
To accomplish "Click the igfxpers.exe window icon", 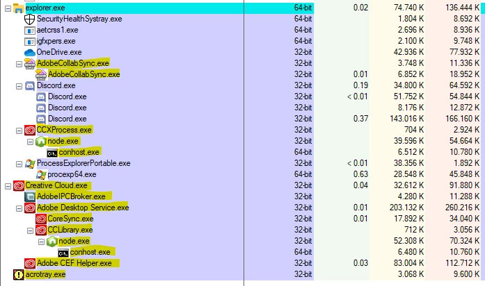I will (30, 42).
